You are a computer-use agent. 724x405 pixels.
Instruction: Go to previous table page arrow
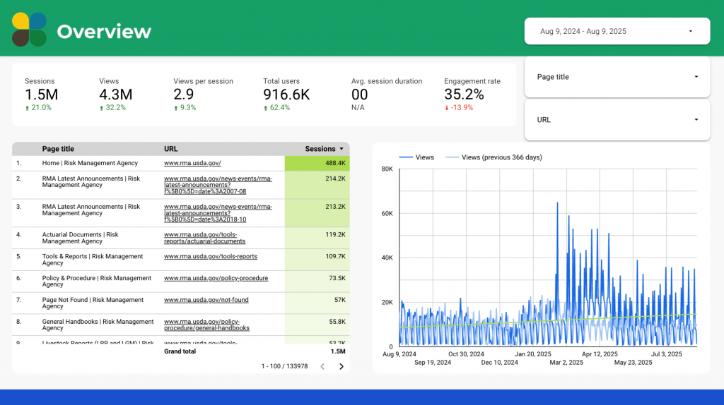click(322, 366)
